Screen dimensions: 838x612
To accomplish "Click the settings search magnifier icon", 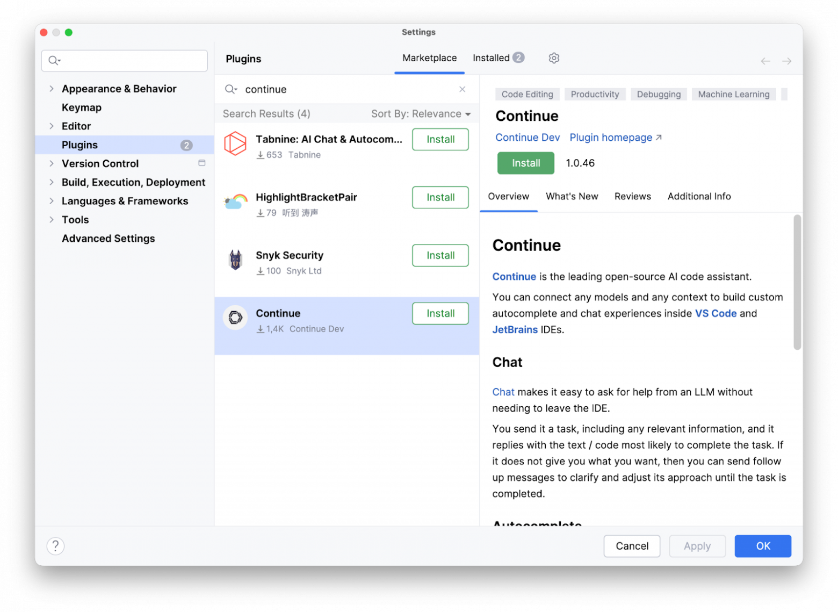I will [x=54, y=60].
